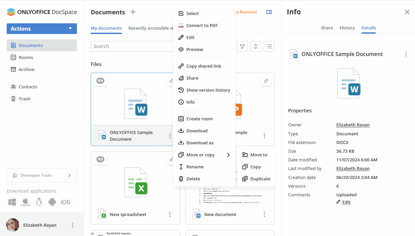Screen dimensions: 415x236
Task: Choose Preview in context menu
Action: tap(204, 49)
